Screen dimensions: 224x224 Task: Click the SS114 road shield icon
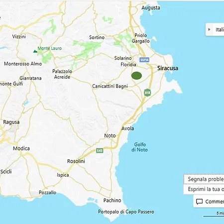144,60
